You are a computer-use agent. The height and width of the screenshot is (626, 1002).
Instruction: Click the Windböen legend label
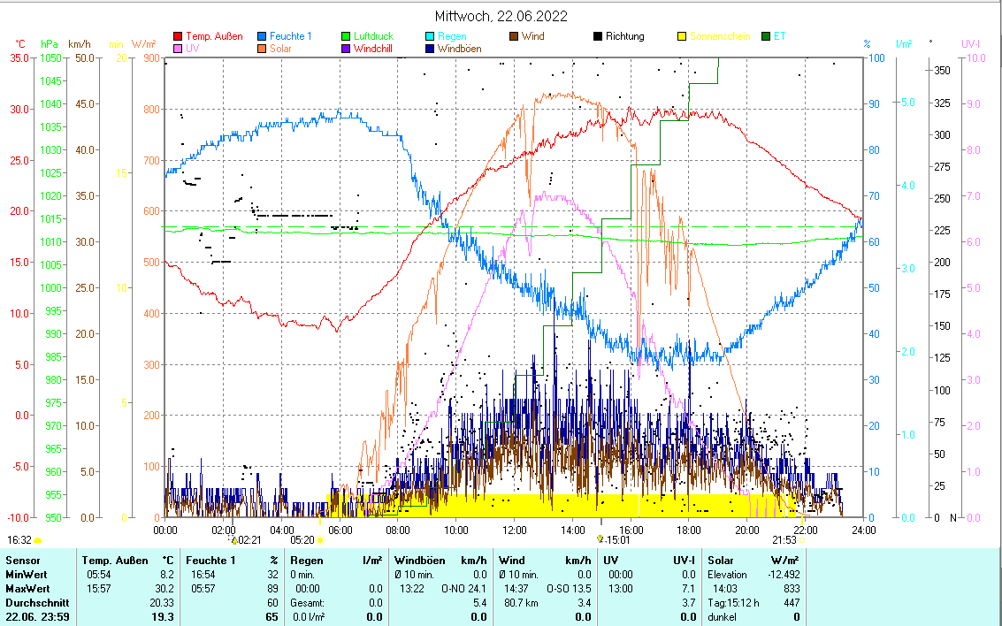click(x=459, y=49)
